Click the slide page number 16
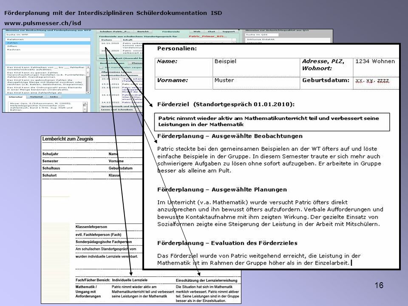 [x=379, y=286]
